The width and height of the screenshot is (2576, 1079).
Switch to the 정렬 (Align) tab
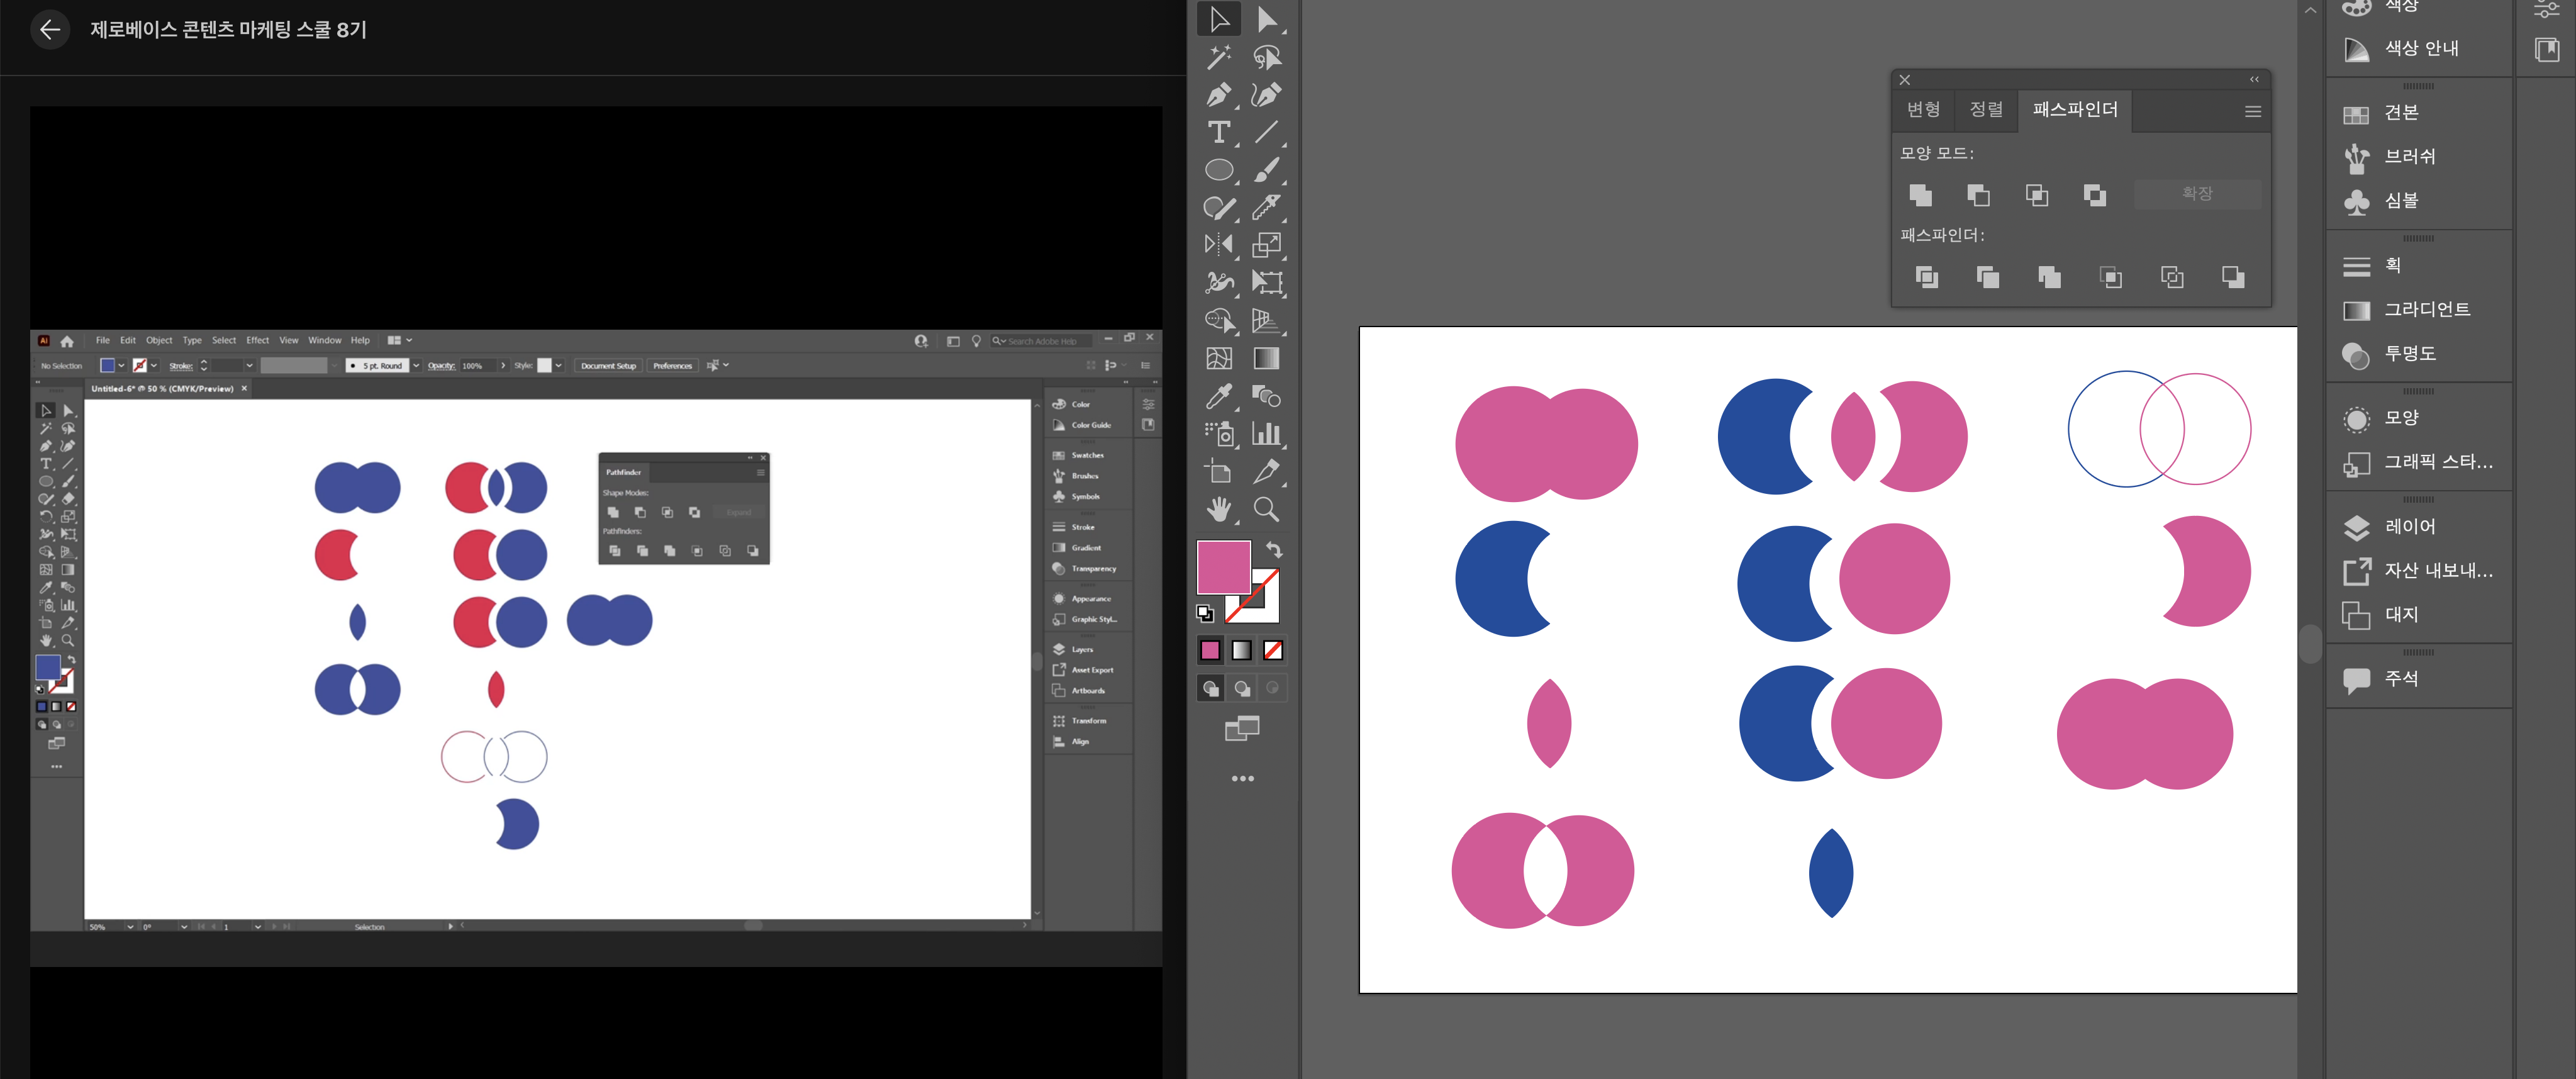(1985, 109)
